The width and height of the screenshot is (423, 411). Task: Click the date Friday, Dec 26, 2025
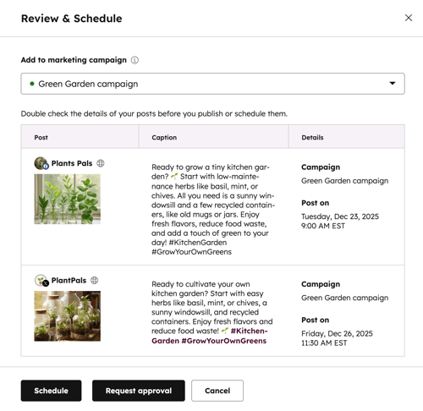click(x=337, y=333)
